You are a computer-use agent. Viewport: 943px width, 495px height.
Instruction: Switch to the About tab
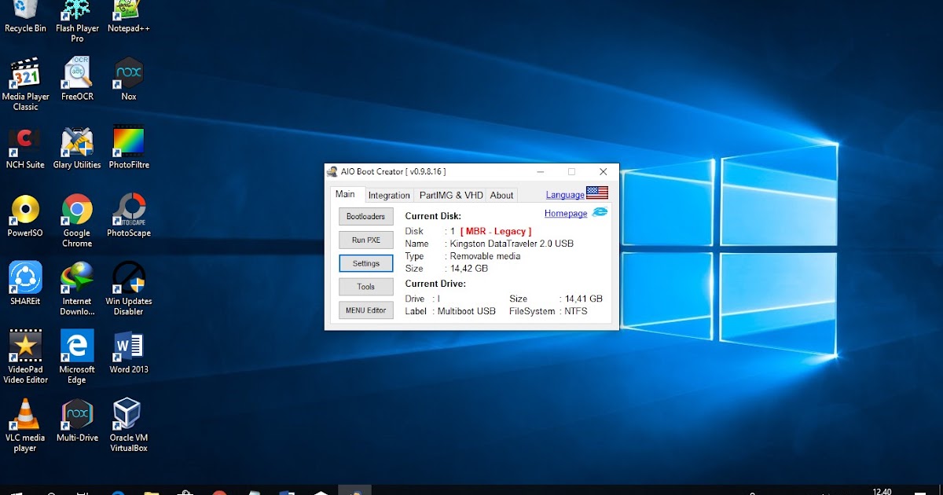point(501,194)
